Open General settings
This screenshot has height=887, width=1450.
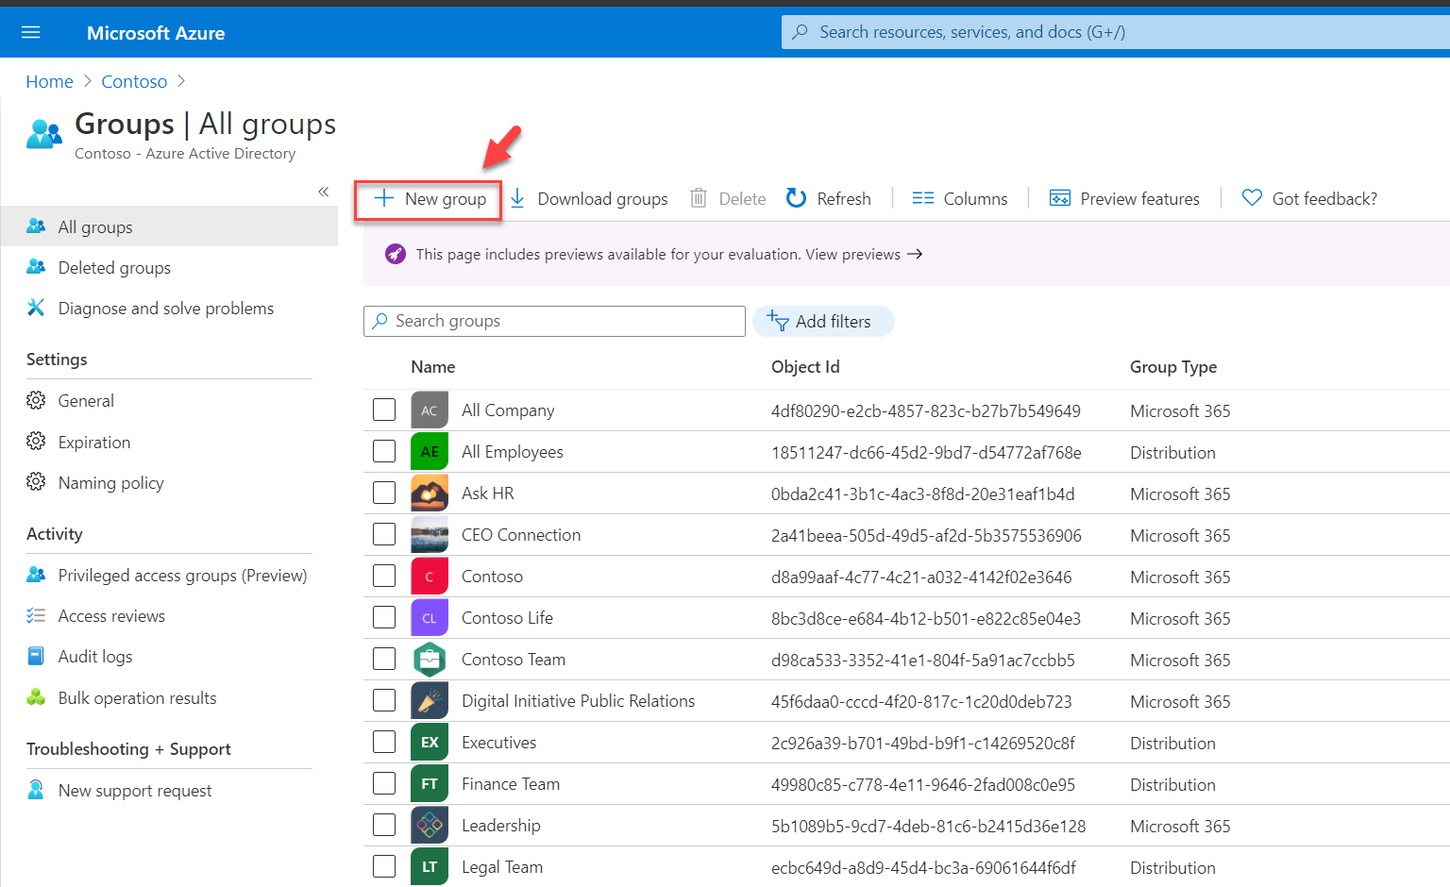coord(86,401)
